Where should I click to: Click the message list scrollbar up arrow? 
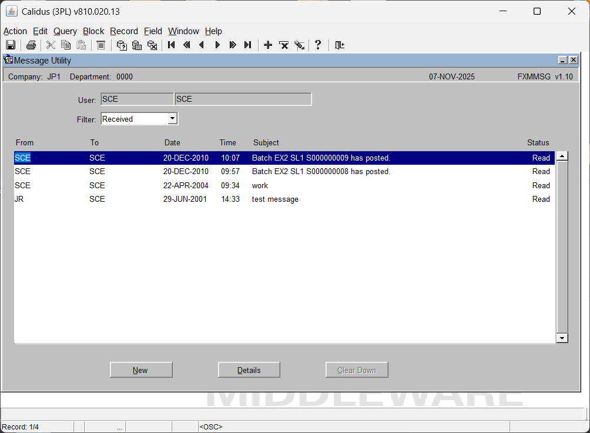point(562,156)
